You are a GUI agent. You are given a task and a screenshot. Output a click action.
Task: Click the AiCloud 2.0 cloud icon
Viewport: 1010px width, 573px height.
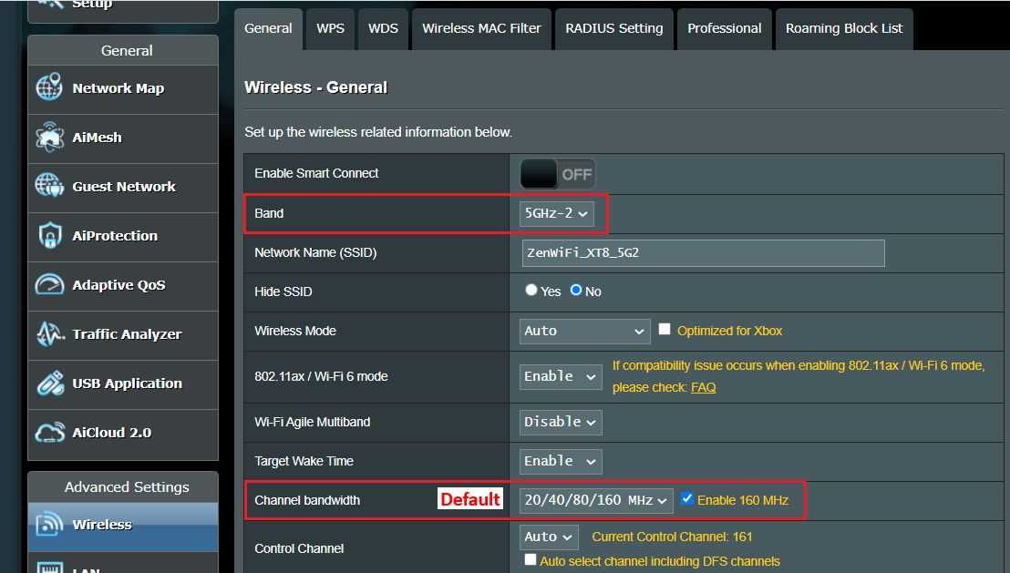click(x=49, y=432)
